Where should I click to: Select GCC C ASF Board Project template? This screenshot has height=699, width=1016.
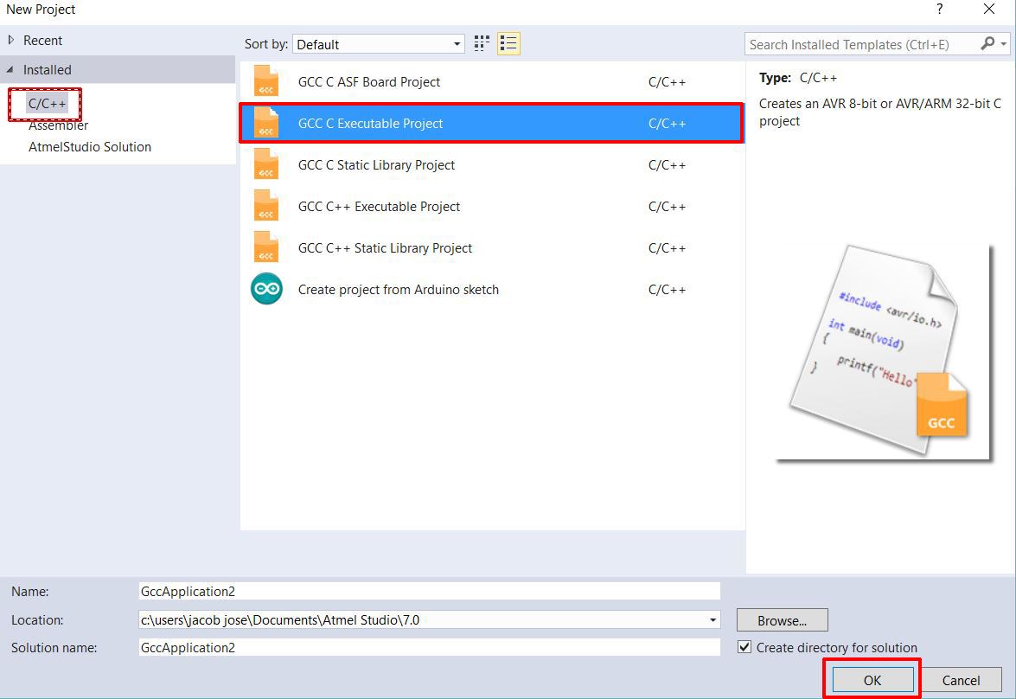[x=493, y=81]
